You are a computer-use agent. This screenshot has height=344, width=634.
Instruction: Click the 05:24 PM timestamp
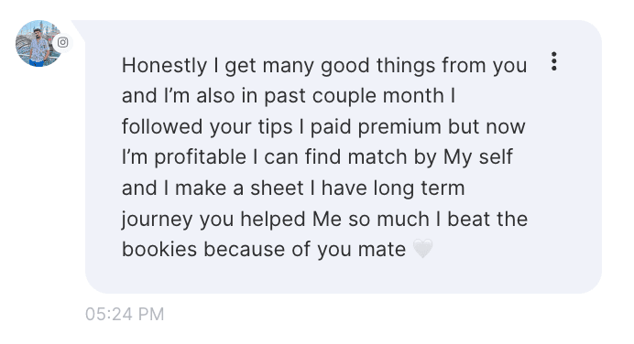point(125,314)
